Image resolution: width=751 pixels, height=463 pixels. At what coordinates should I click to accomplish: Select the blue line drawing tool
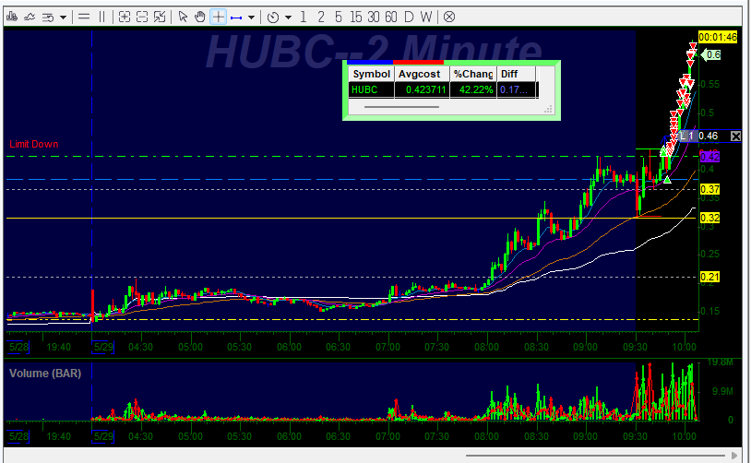tap(236, 18)
